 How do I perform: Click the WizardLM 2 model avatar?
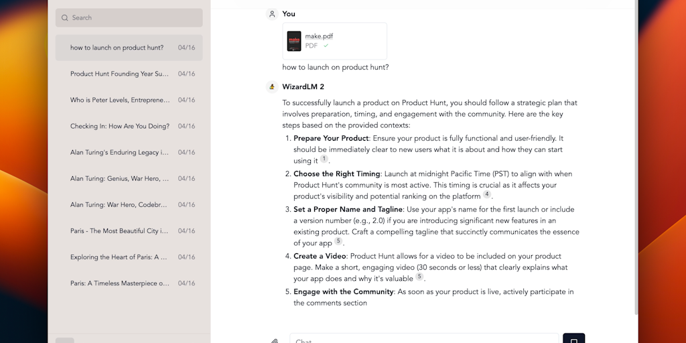pos(272,86)
